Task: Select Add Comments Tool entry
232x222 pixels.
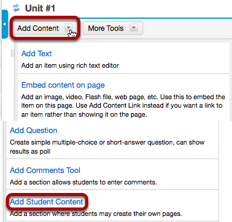Action: pyautogui.click(x=45, y=171)
